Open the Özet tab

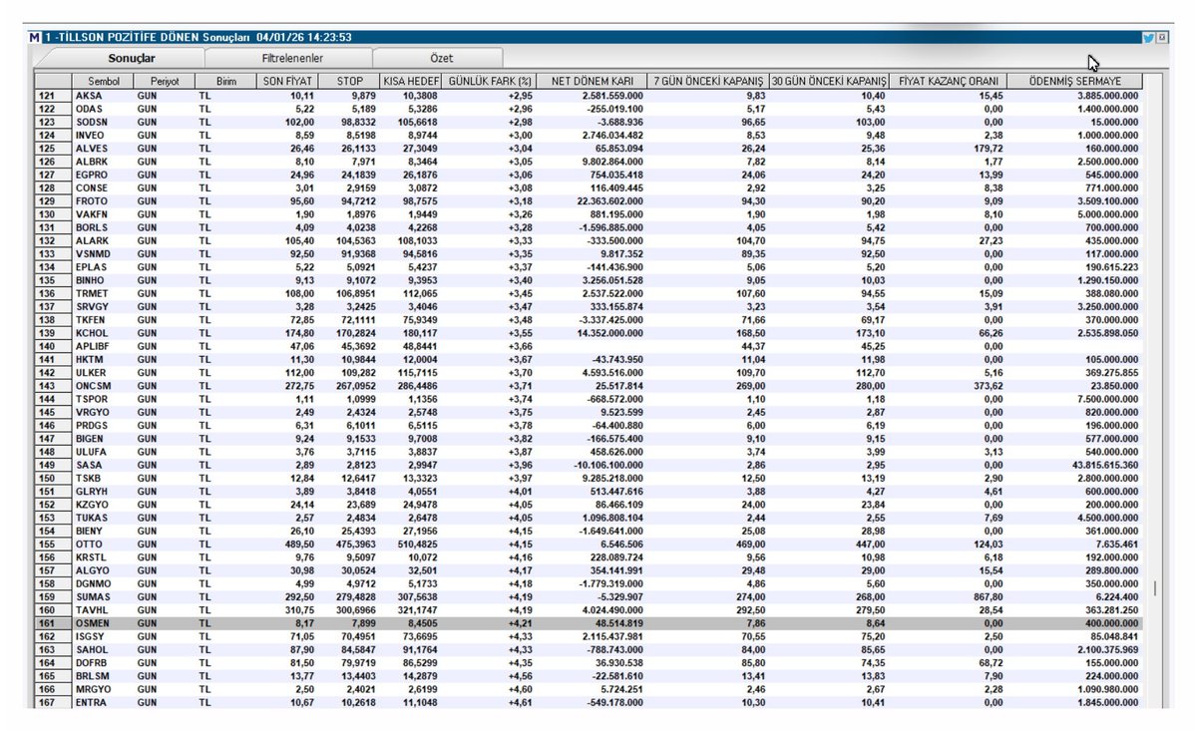[x=440, y=59]
